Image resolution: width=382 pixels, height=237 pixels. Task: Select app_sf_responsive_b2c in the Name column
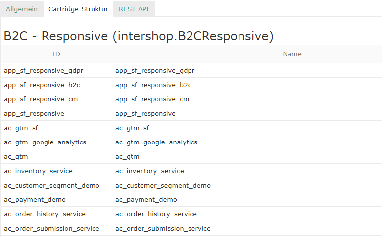point(153,85)
